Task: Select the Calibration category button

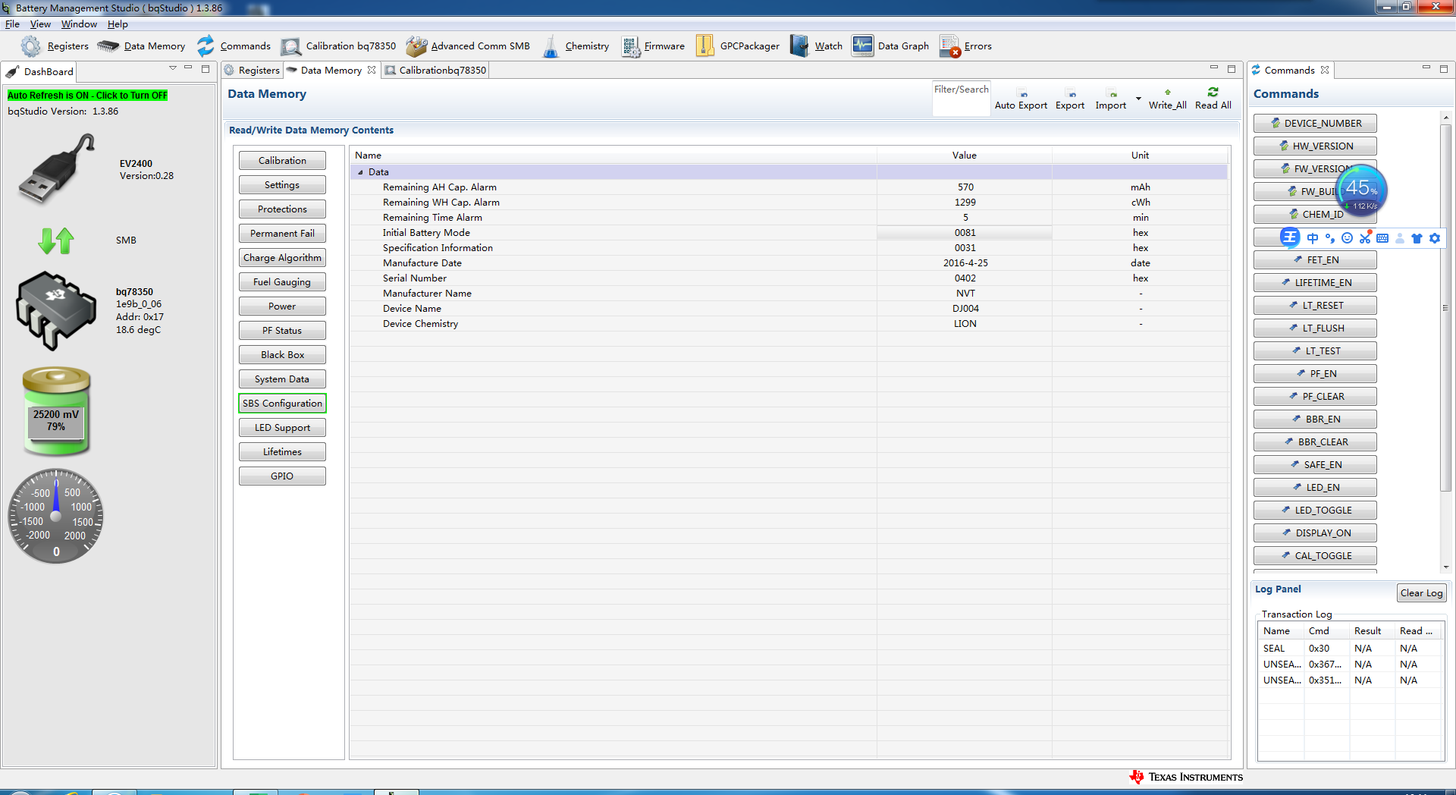Action: [282, 161]
